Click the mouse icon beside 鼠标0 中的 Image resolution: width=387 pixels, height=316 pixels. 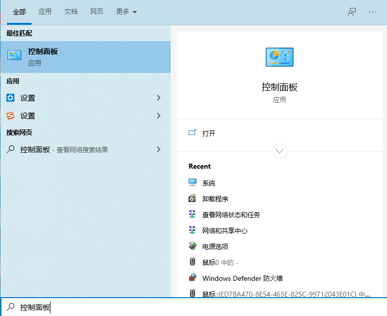193,261
